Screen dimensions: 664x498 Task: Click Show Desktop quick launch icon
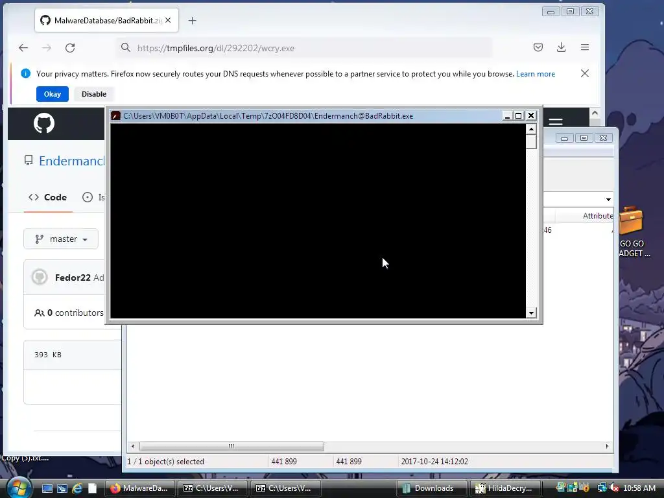(47, 488)
